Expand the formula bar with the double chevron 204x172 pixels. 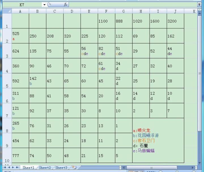click(x=199, y=5)
